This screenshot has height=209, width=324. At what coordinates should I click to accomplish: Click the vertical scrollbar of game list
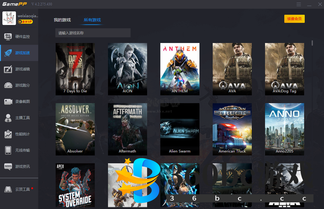point(312,43)
